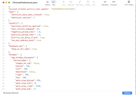
Task: Place cursor on "shortcuts_have_been_created" key
Action: point(26,15)
